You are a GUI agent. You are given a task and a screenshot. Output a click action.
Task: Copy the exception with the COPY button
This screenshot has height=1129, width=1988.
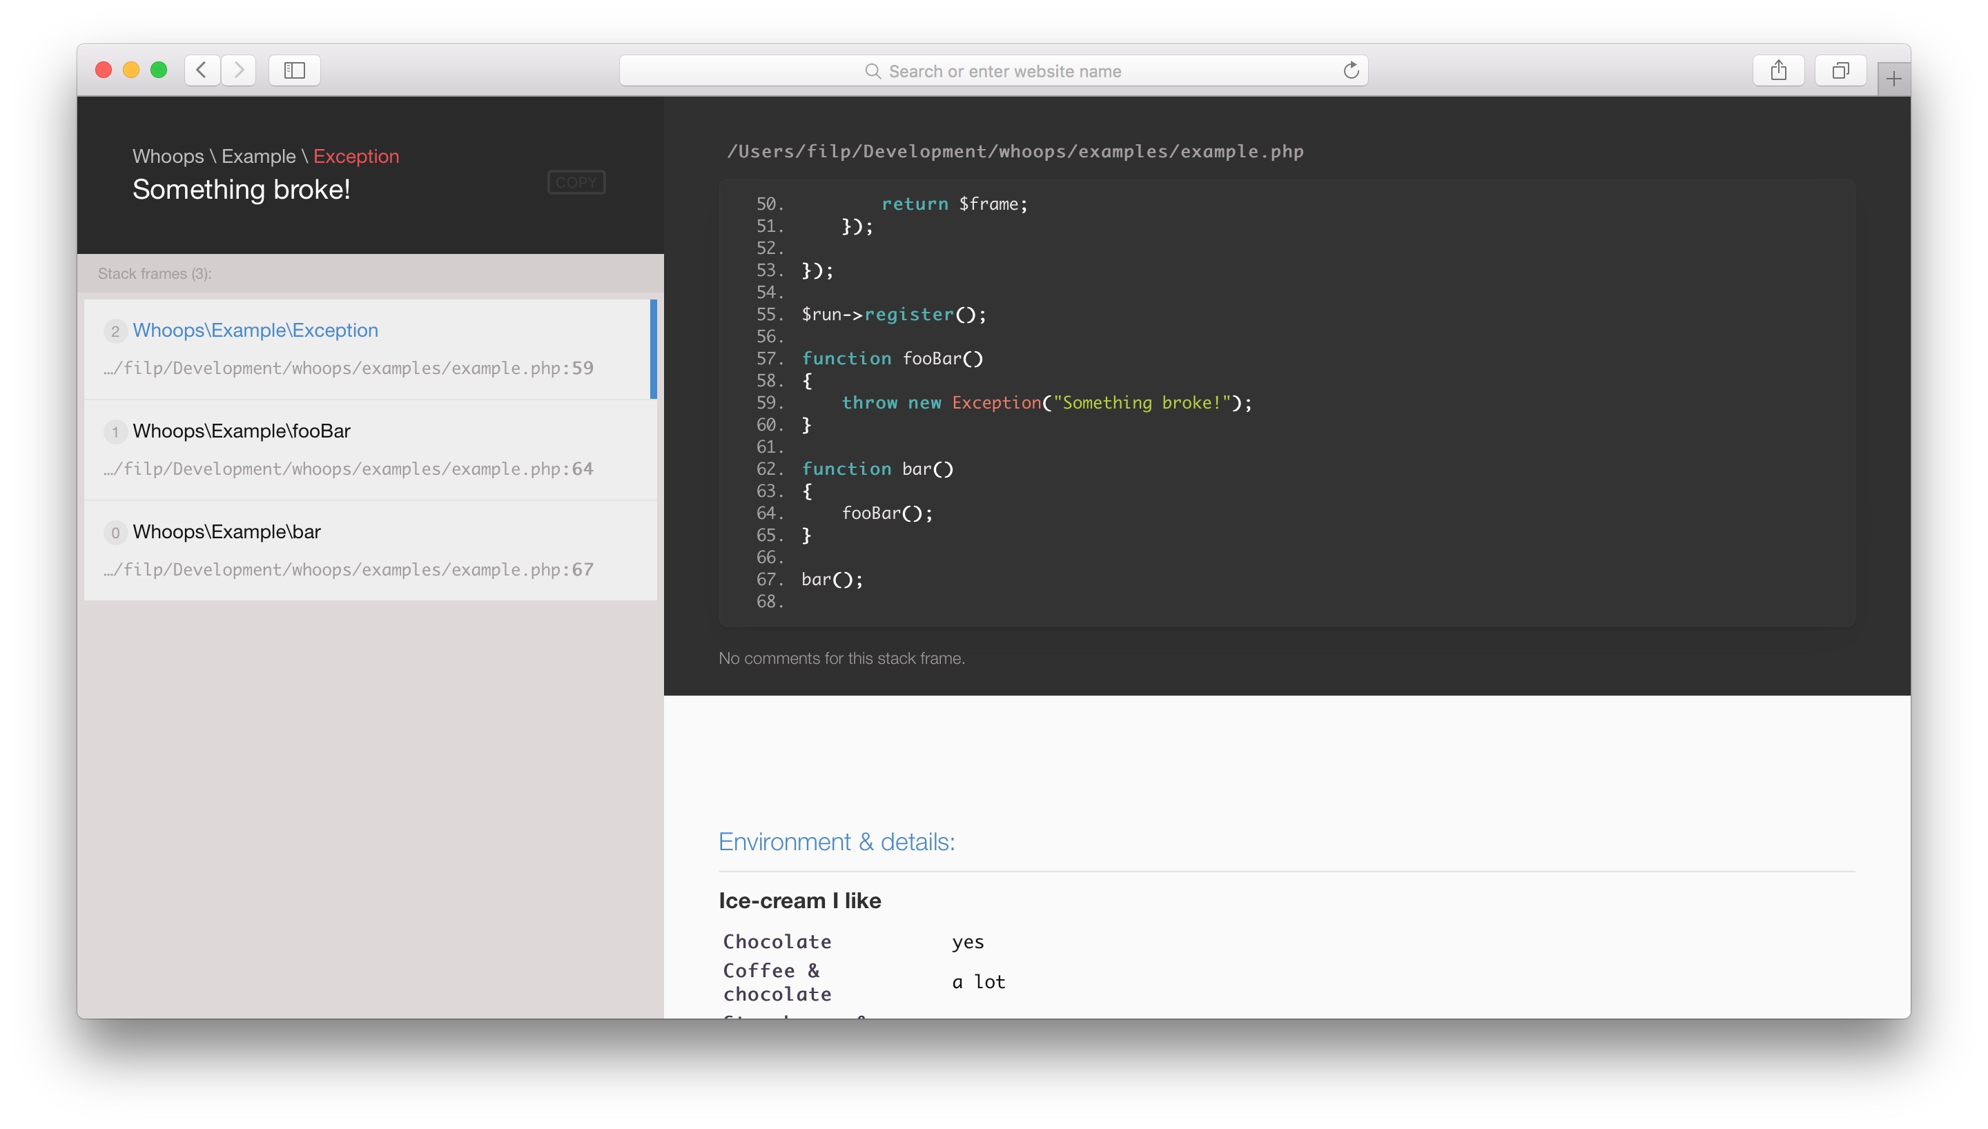pyautogui.click(x=576, y=182)
